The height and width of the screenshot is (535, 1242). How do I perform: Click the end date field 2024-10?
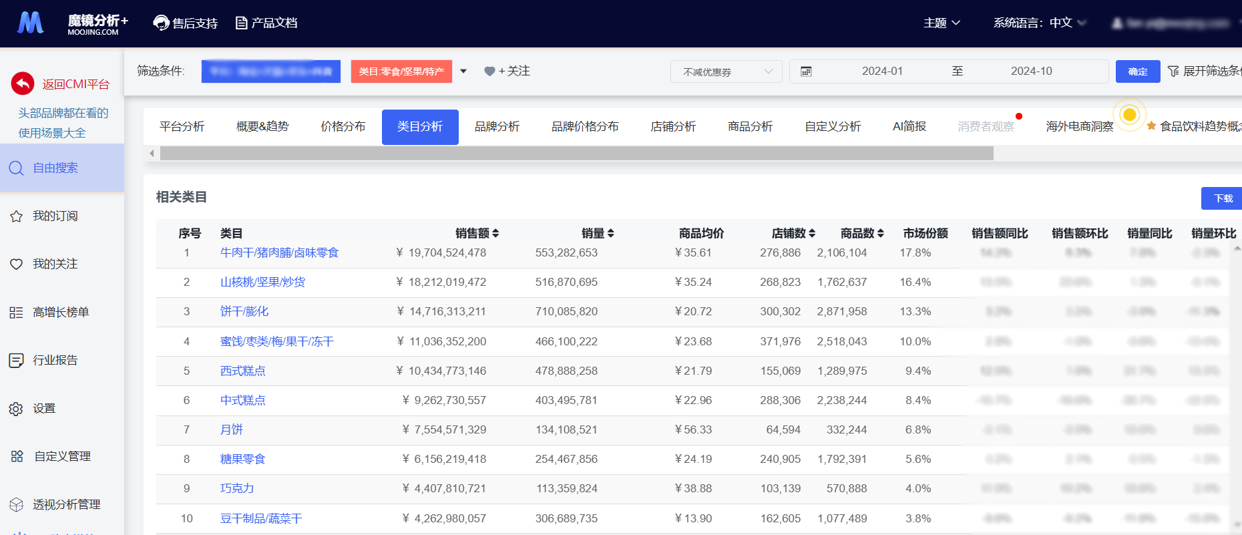click(x=1031, y=71)
